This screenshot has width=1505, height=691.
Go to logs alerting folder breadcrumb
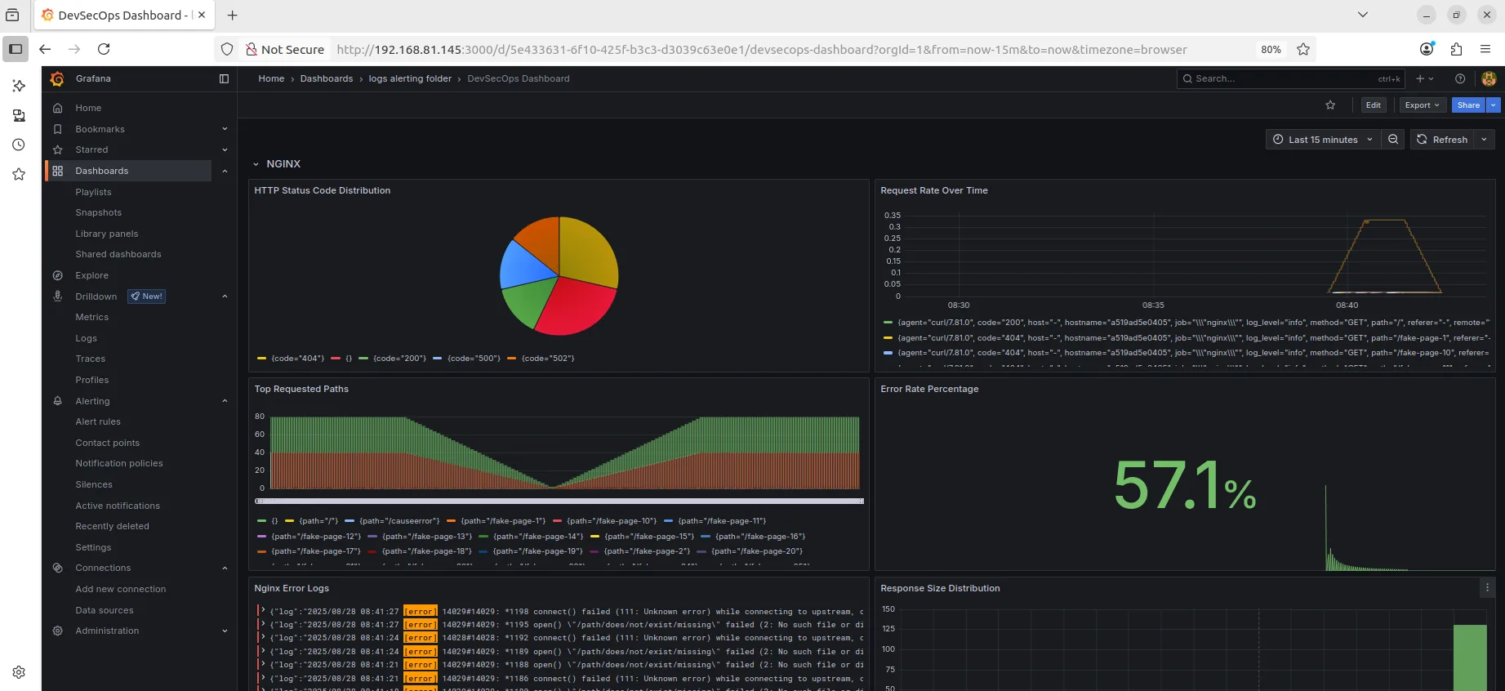[x=410, y=78]
